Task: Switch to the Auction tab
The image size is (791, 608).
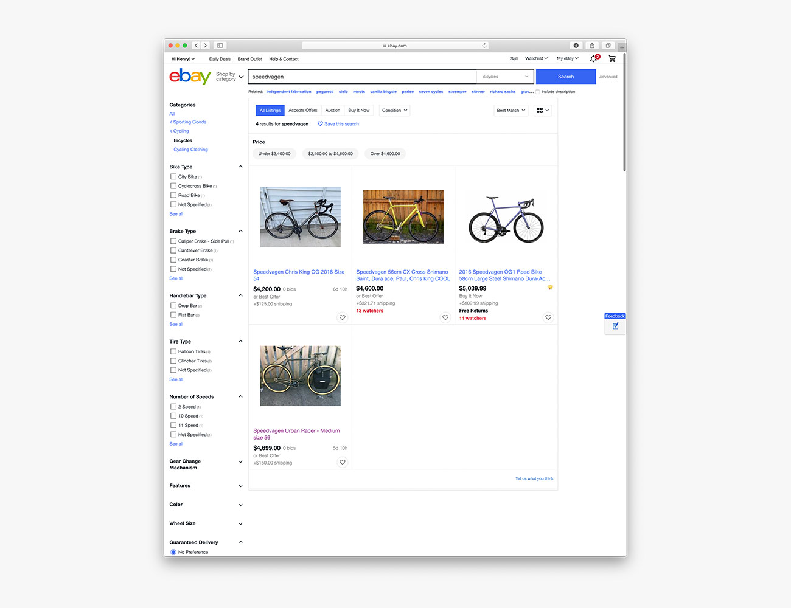Action: pyautogui.click(x=333, y=111)
